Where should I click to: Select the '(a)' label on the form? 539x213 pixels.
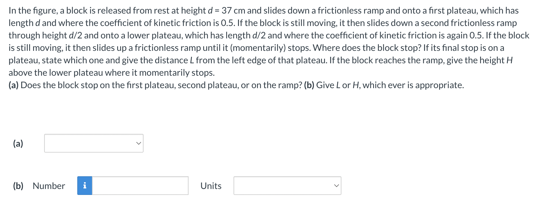[18, 144]
